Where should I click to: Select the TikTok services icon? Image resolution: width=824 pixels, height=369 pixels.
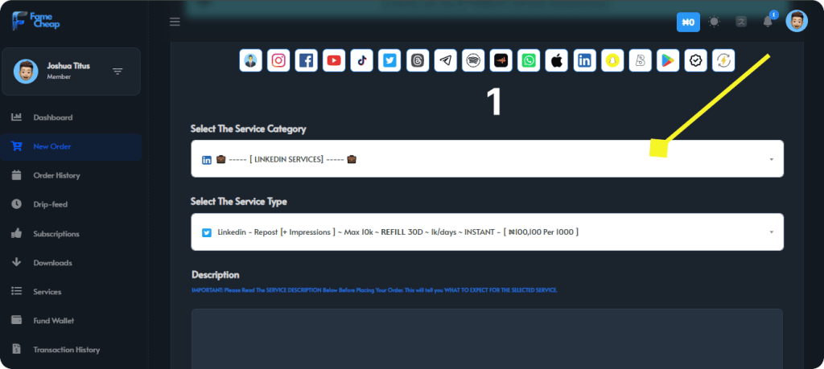point(361,61)
